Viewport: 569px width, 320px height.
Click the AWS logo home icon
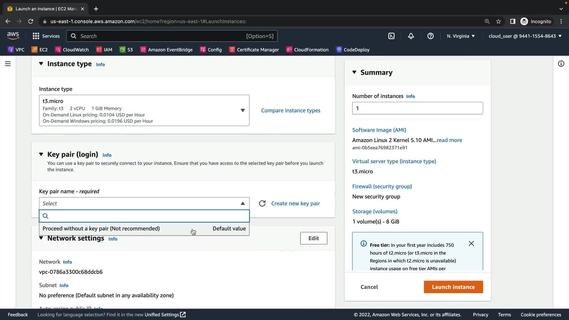point(13,36)
